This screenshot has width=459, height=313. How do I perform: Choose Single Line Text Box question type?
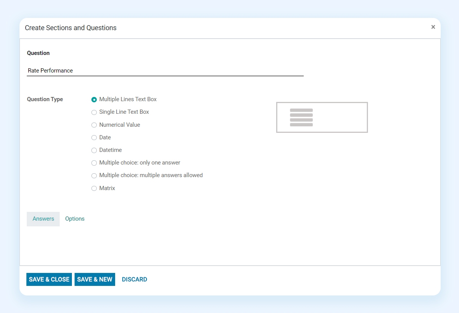(94, 112)
